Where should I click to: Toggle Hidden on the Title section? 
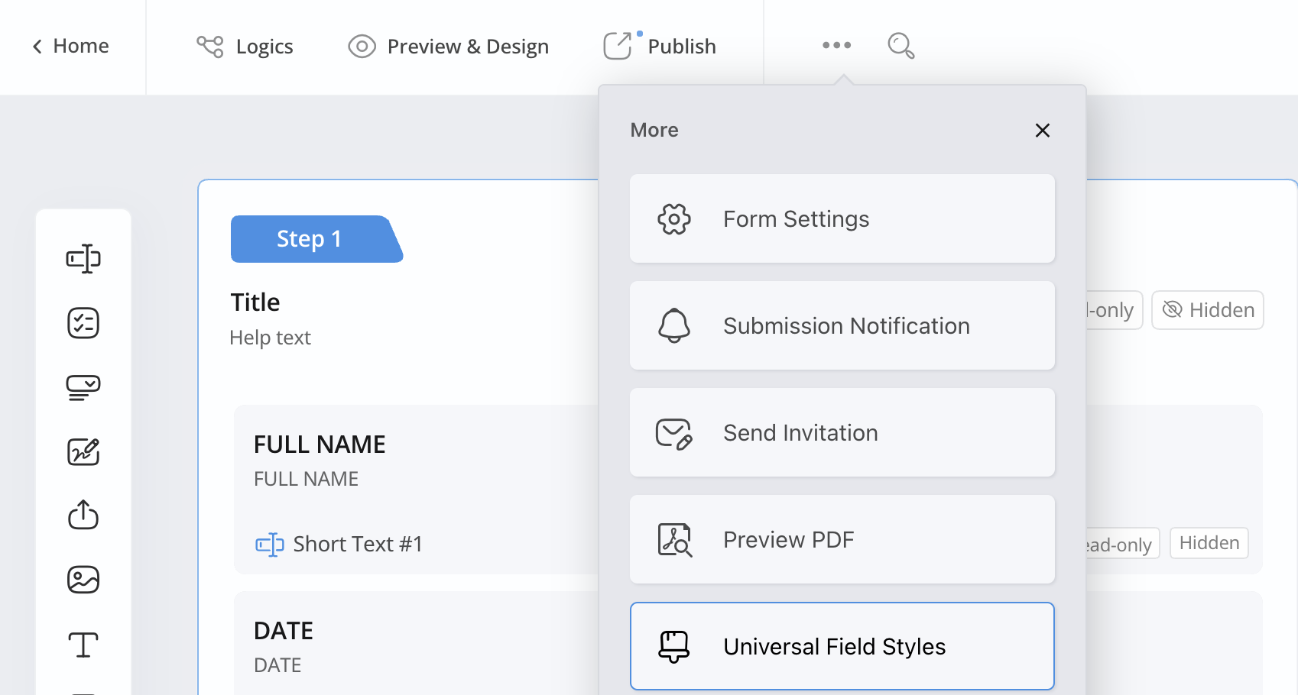point(1208,310)
